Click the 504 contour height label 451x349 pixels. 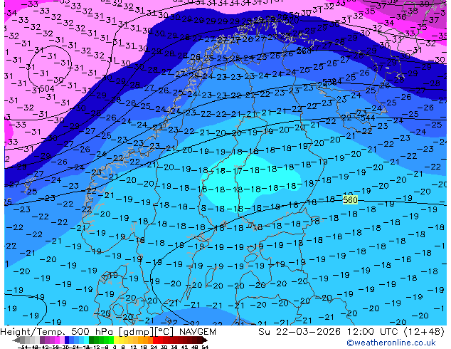click(x=47, y=89)
